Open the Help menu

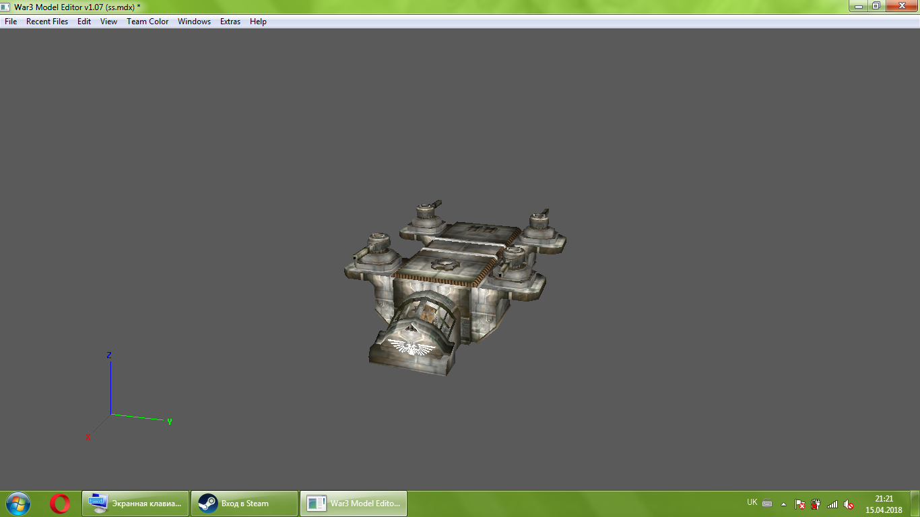(x=258, y=22)
